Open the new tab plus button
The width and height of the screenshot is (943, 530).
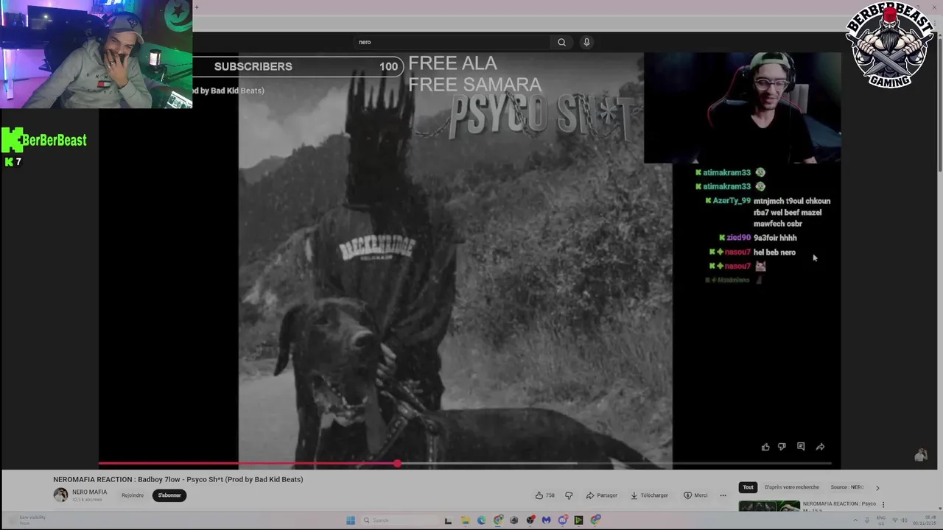coord(196,7)
